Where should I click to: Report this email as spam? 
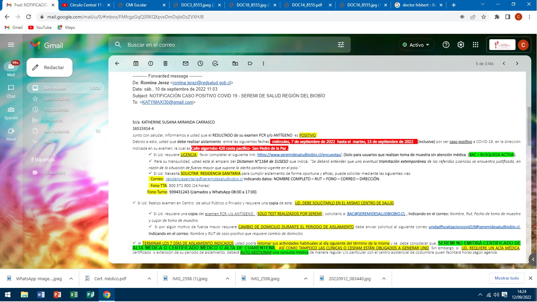coord(151,63)
